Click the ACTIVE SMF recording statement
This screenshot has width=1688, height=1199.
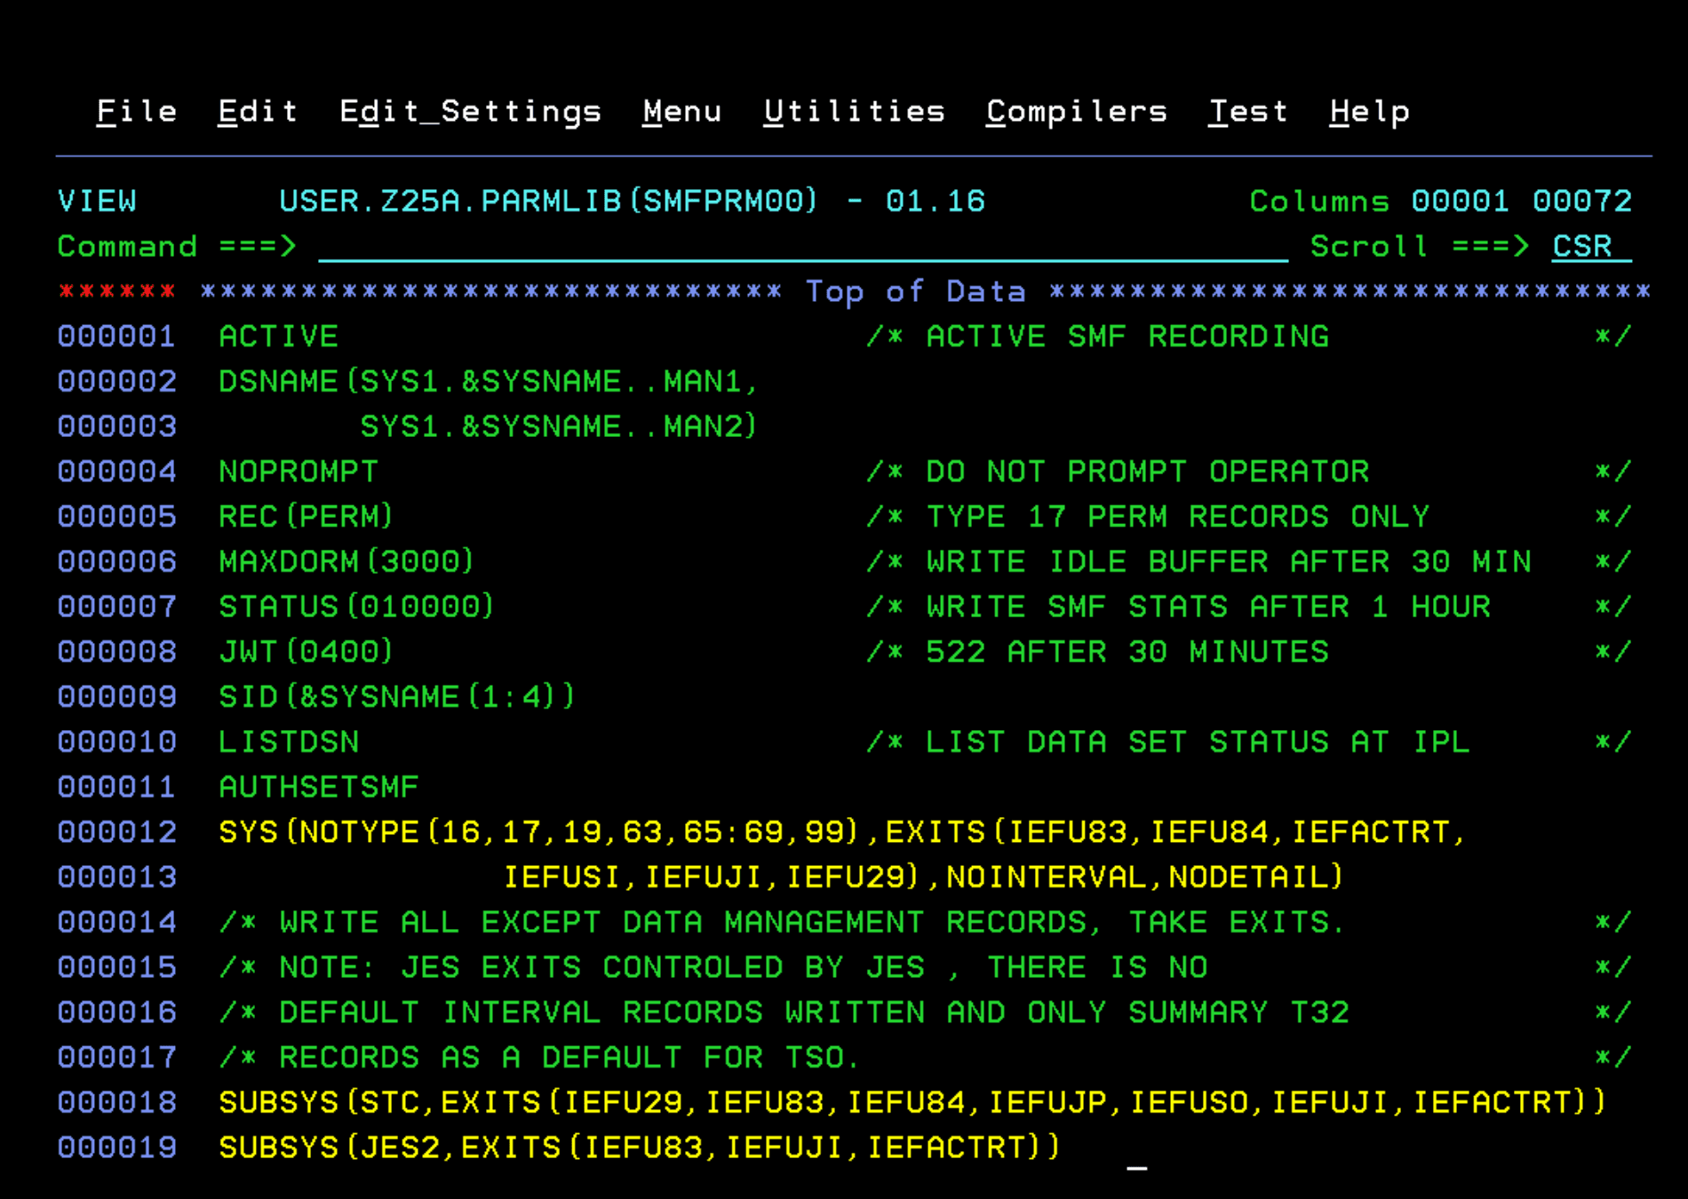click(x=278, y=336)
